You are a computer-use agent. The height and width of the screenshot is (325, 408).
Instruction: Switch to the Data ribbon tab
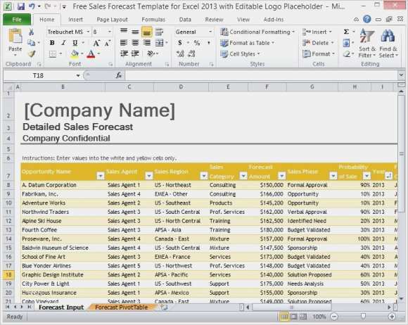[185, 20]
